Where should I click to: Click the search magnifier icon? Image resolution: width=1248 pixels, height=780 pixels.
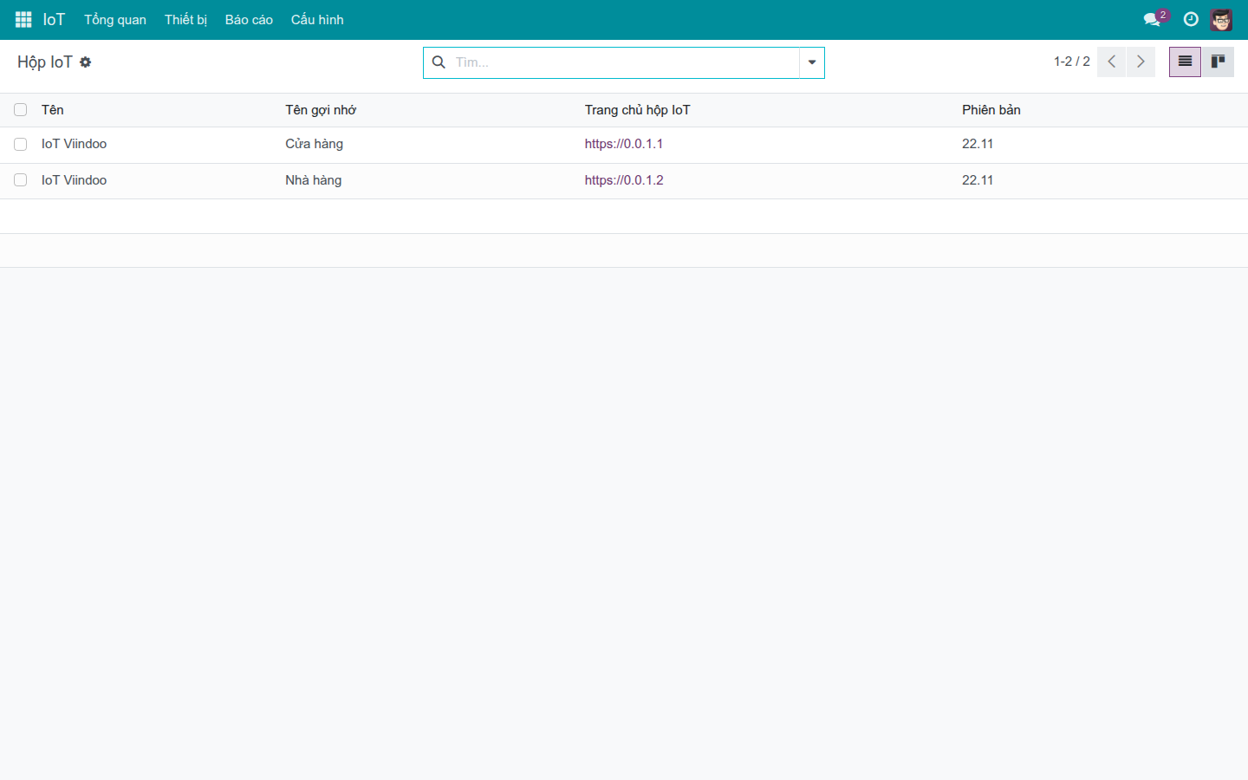point(439,62)
